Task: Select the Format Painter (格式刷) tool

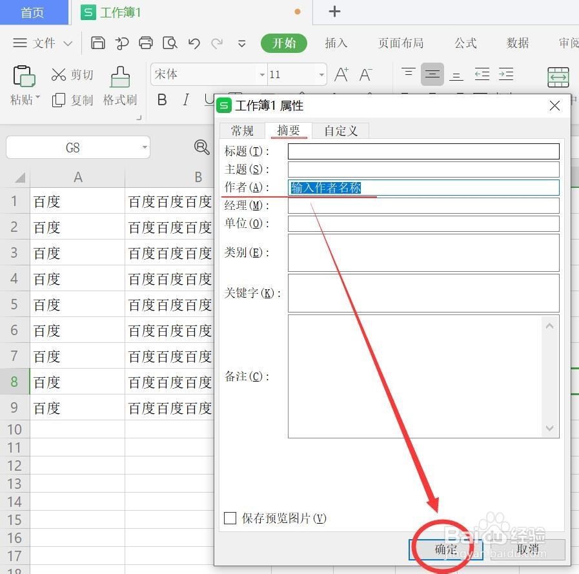Action: tap(120, 85)
